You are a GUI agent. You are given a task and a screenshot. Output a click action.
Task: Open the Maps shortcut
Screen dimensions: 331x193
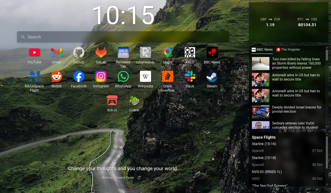tap(167, 55)
